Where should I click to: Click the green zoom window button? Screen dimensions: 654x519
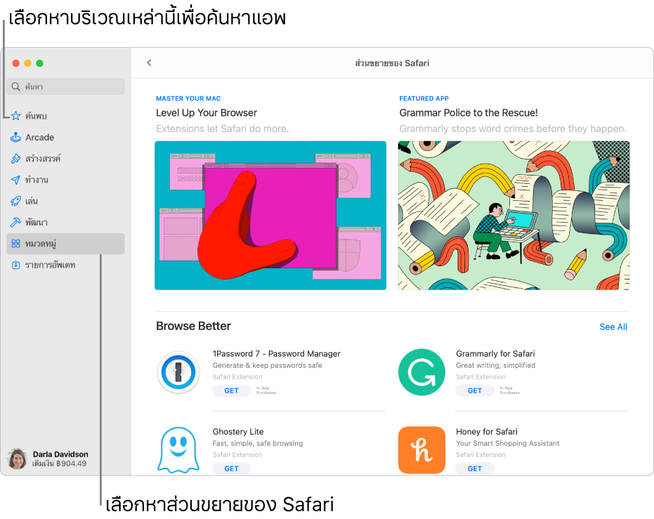click(x=39, y=63)
